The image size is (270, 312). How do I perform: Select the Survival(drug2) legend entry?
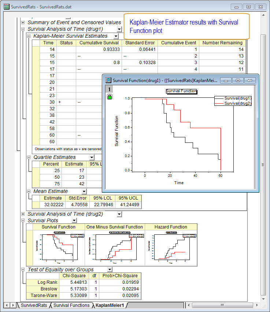pos(233,103)
